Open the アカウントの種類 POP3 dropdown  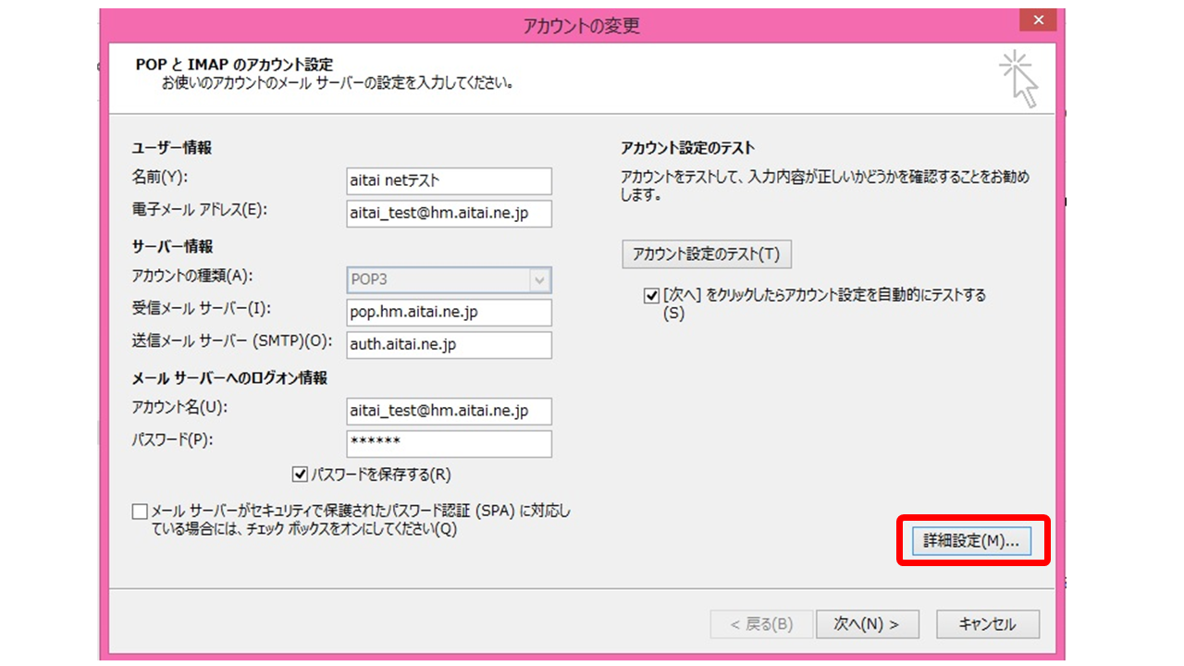539,279
